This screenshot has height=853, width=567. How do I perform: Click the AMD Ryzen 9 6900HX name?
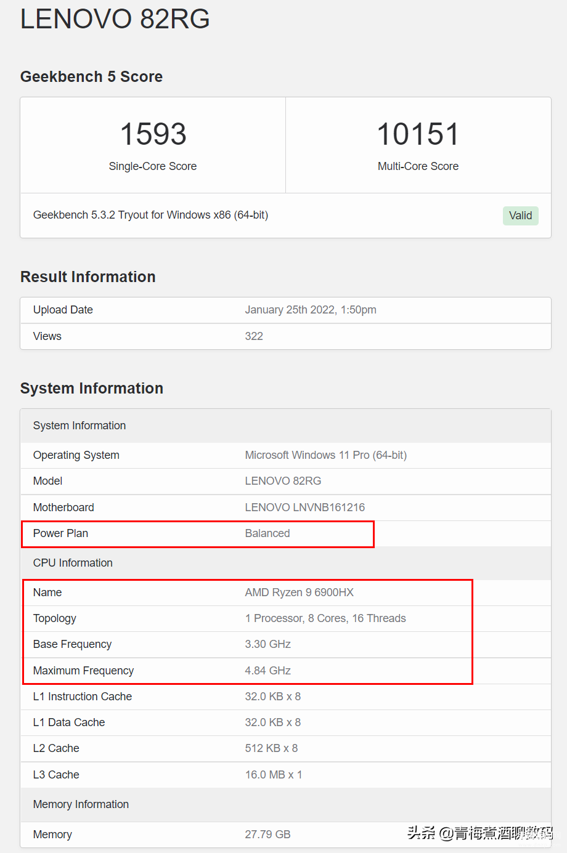[300, 592]
